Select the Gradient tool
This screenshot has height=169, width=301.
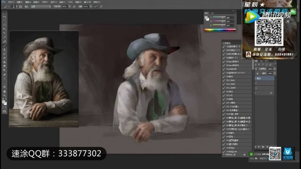[x=4, y=62]
